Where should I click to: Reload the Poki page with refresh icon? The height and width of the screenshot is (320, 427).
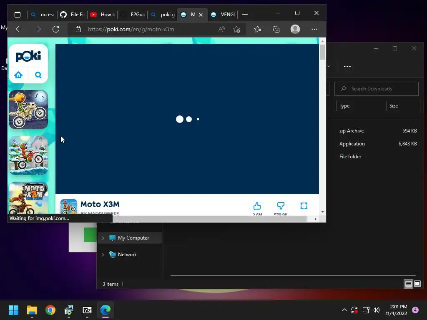point(56,29)
